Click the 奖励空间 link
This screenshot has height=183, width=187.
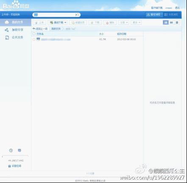click(15, 166)
